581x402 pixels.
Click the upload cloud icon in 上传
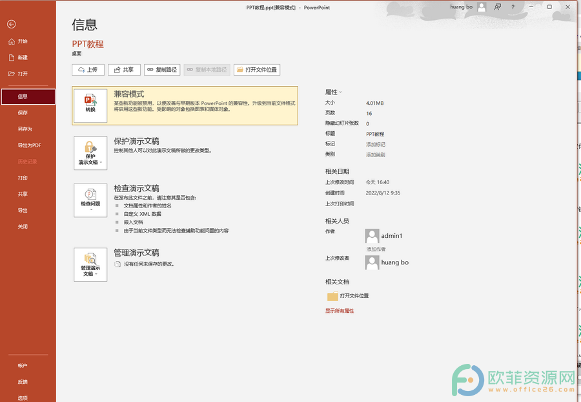tap(81, 70)
